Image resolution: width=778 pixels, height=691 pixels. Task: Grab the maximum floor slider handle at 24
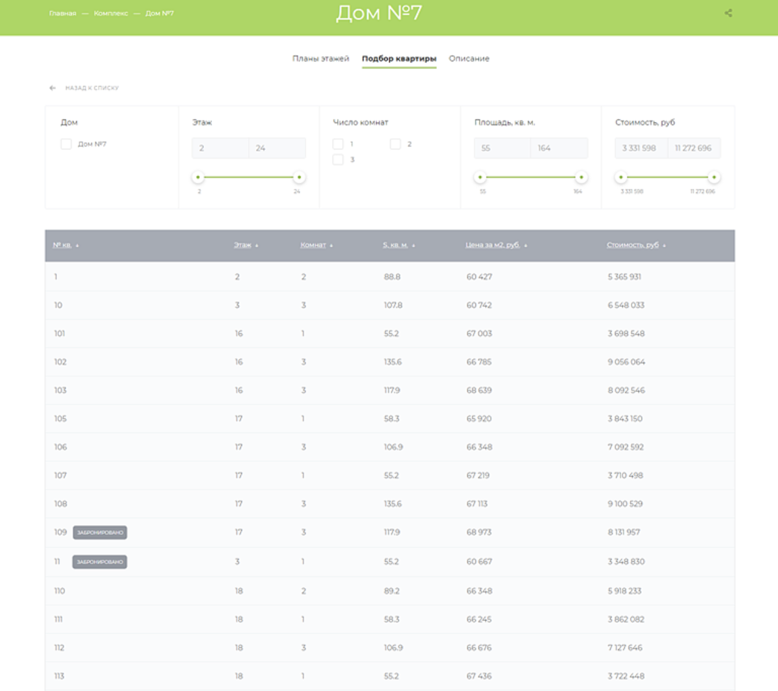tap(299, 177)
